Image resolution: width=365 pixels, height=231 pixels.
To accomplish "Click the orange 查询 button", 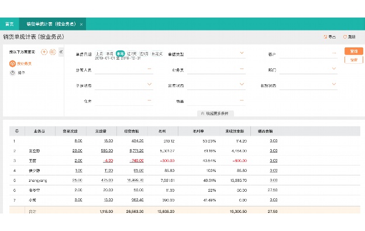I will (353, 51).
